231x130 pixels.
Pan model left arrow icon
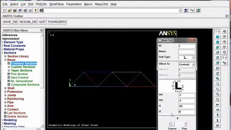218,105
